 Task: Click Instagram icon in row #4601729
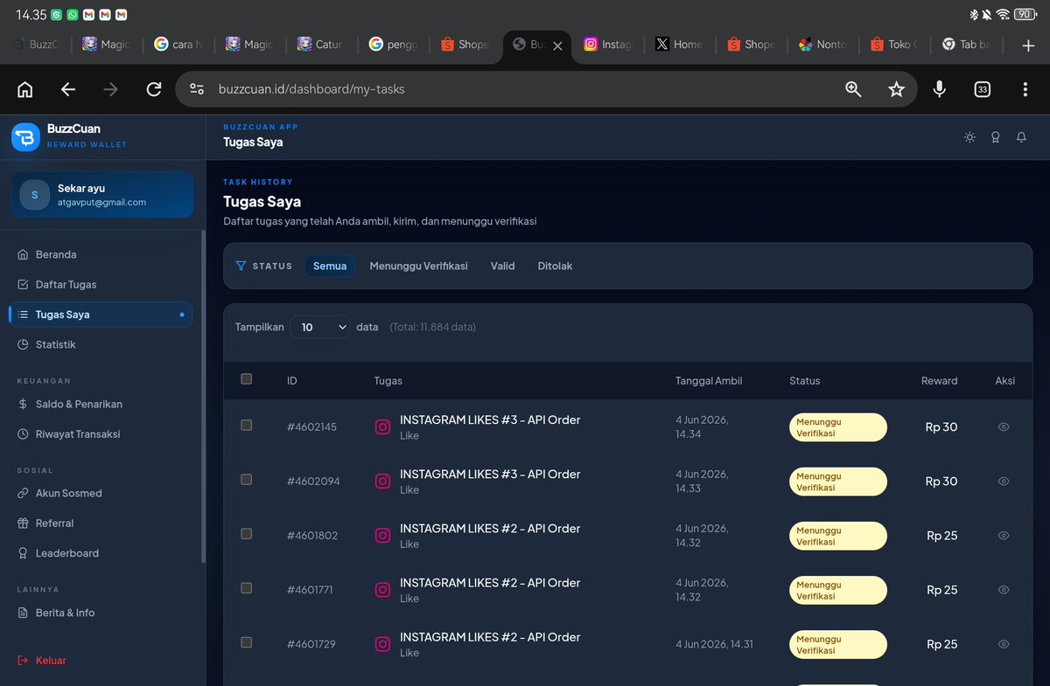point(382,644)
